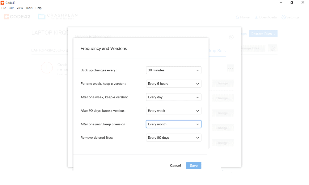Click the gear icon beside Manage Files
309x185 pixels.
point(273,48)
